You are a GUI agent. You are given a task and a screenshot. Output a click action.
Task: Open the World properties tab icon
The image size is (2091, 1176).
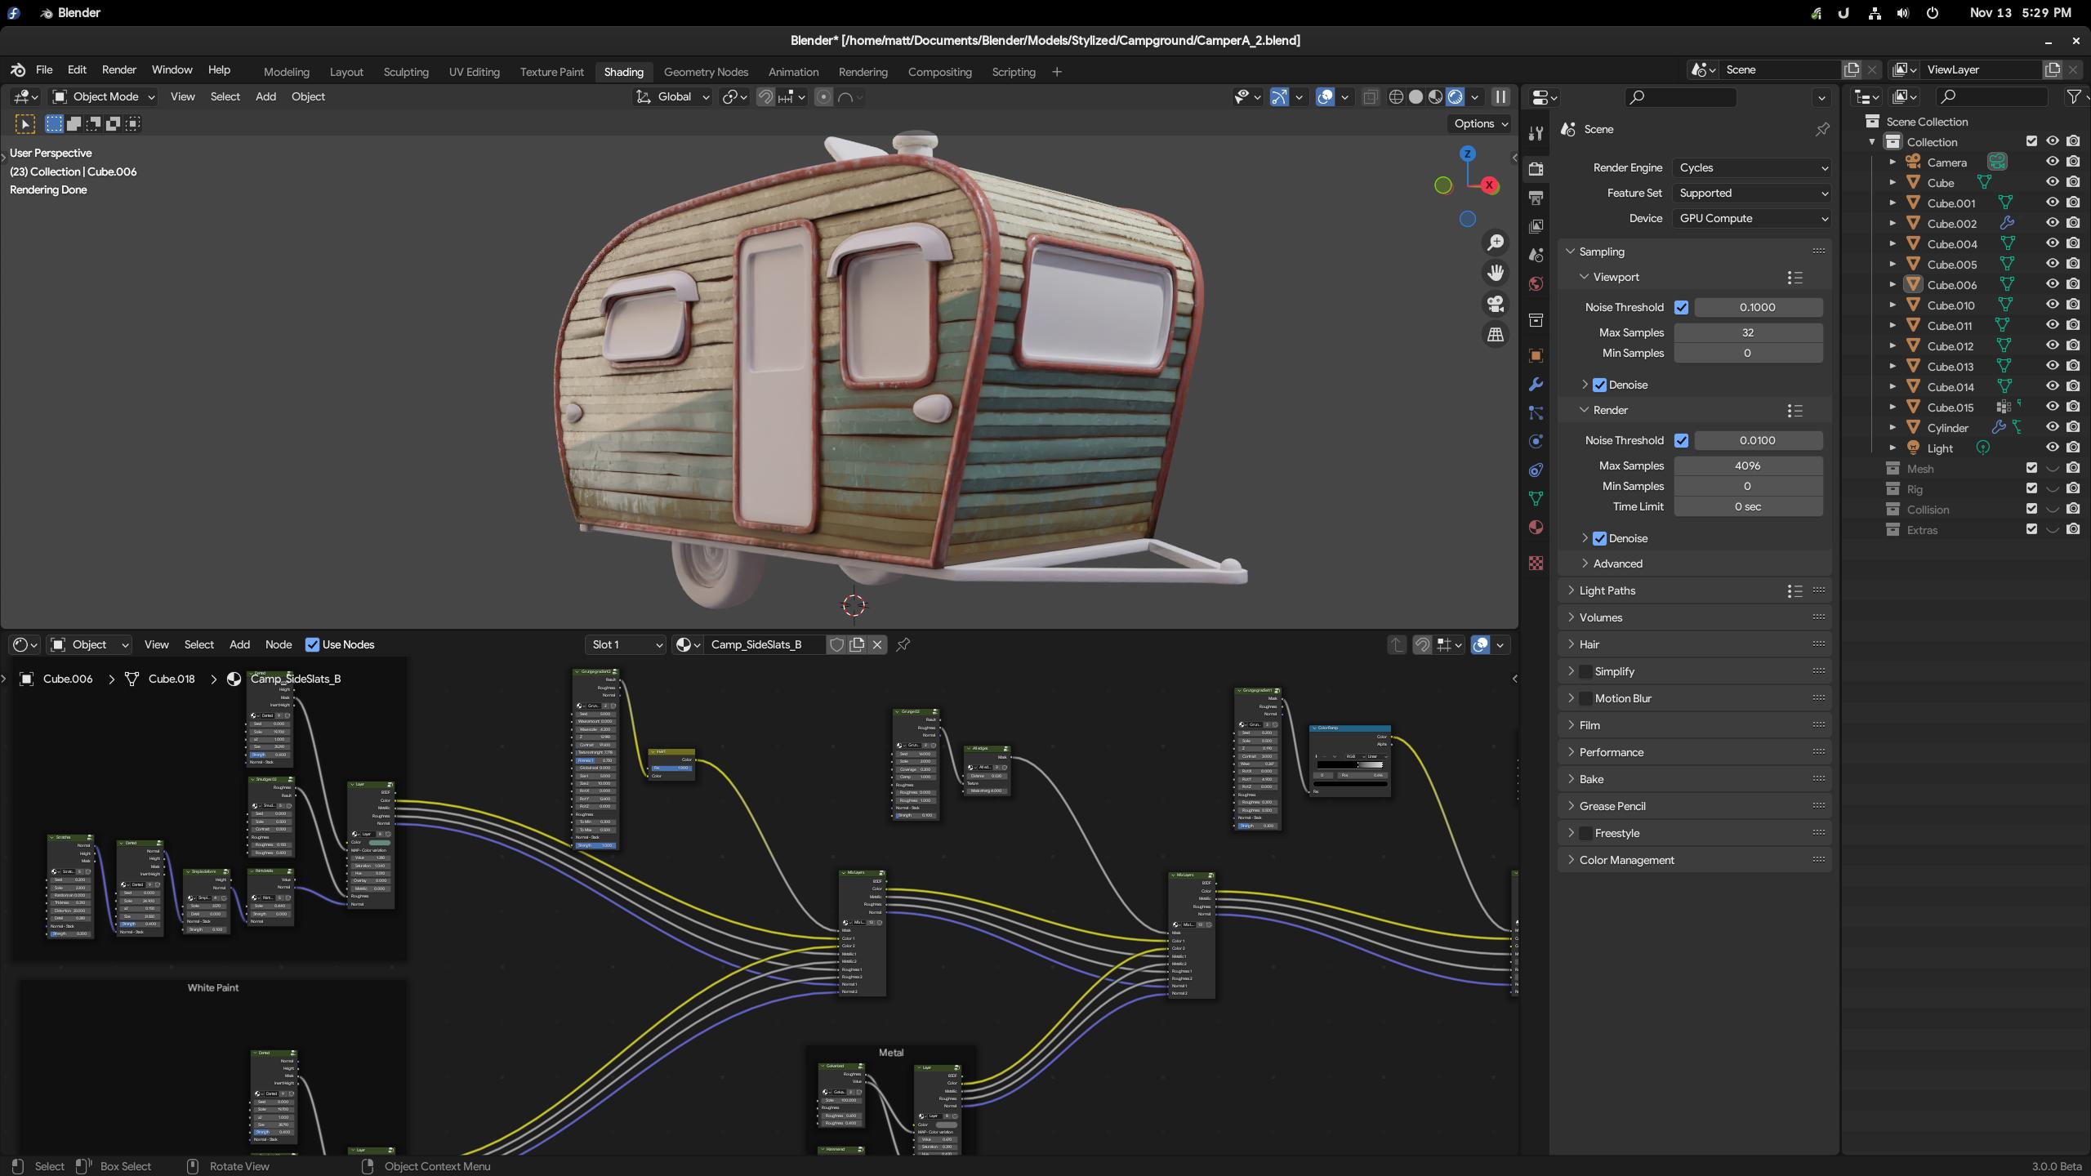(1536, 283)
